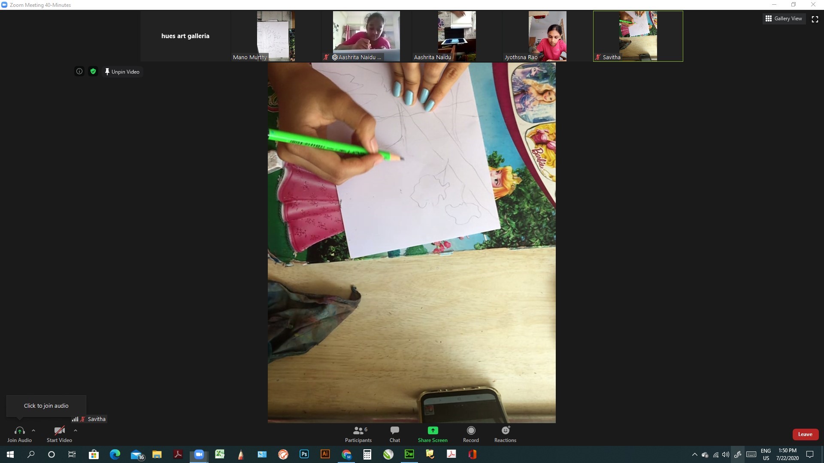This screenshot has height=463, width=824.
Task: Click the meeting information icon
Action: [79, 72]
